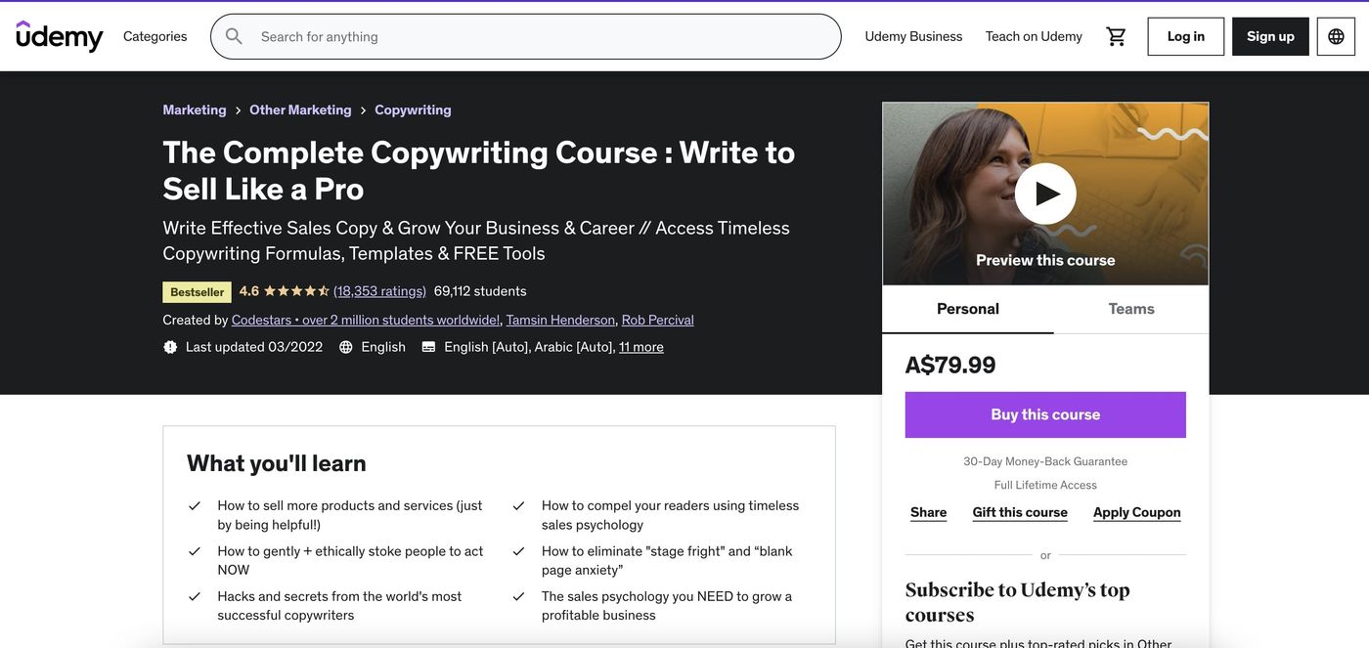Image resolution: width=1369 pixels, height=648 pixels.
Task: Switch to the Teams tab
Action: [x=1131, y=309]
